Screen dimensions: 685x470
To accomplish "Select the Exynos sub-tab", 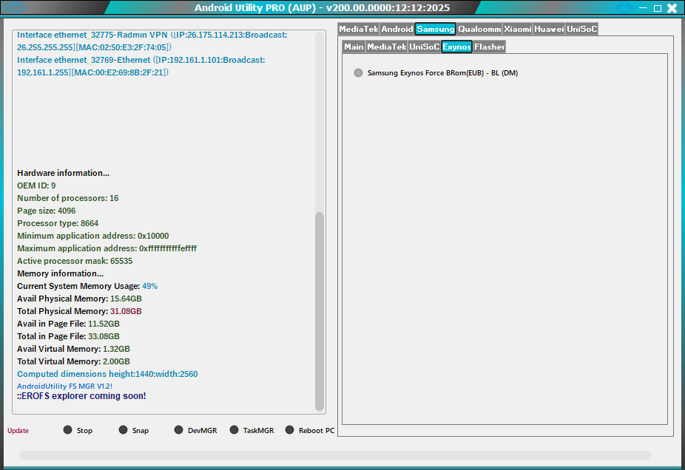I will tap(456, 47).
